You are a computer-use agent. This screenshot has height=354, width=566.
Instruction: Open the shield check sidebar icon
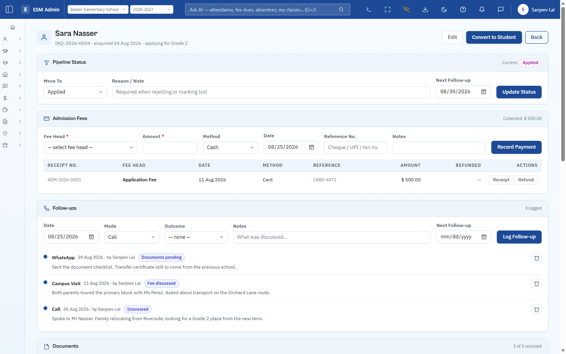[x=5, y=133]
